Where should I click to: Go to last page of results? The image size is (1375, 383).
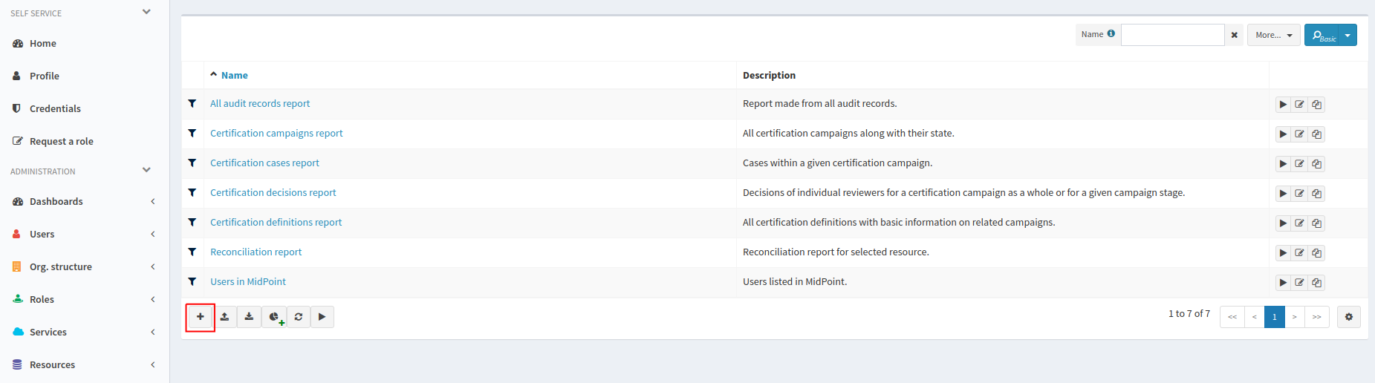[x=1316, y=317]
